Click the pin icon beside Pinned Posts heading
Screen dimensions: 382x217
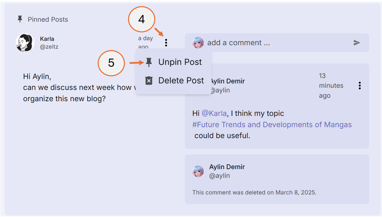(20, 19)
